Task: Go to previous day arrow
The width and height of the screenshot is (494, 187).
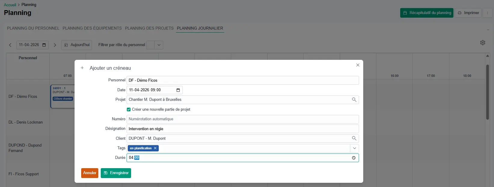Action: [10, 45]
